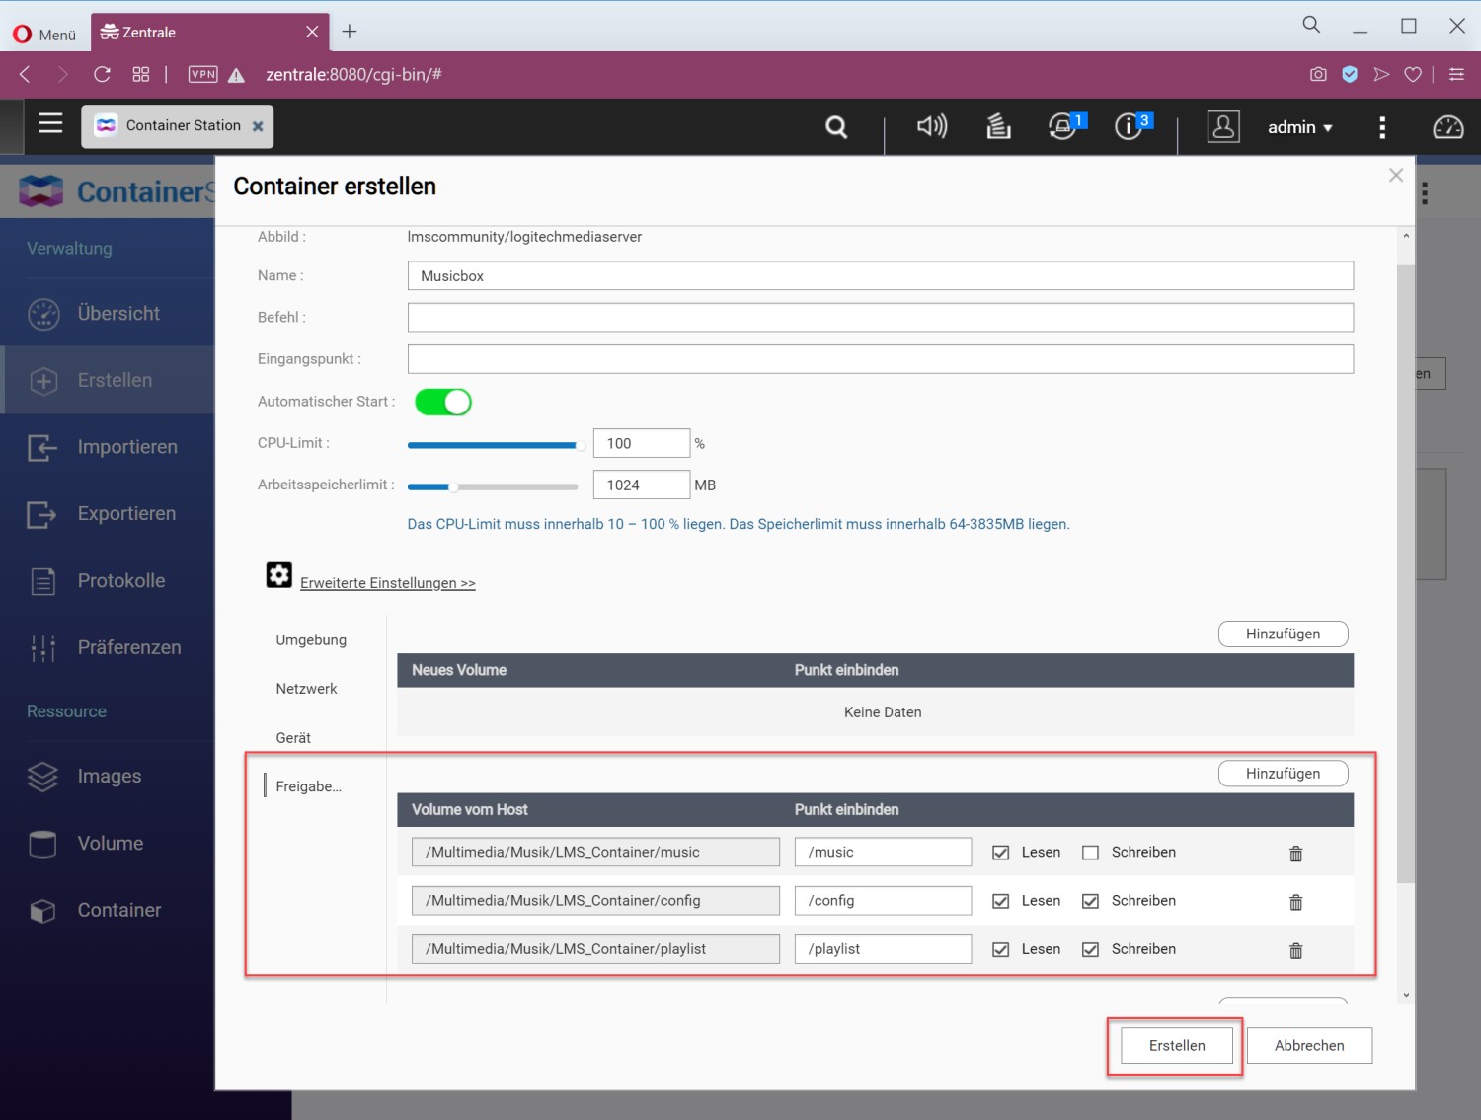
Task: Click Hinzufügen for Neues Volume
Action: click(1283, 634)
